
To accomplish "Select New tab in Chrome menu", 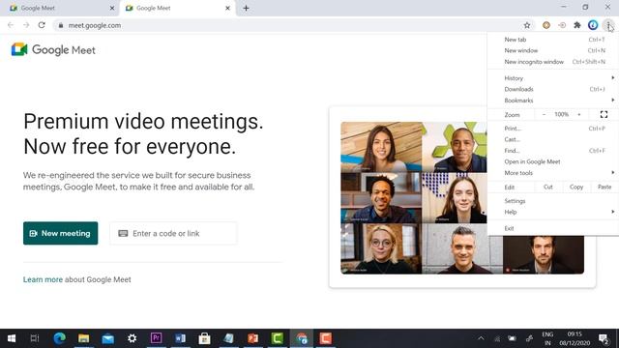I will (x=552, y=40).
